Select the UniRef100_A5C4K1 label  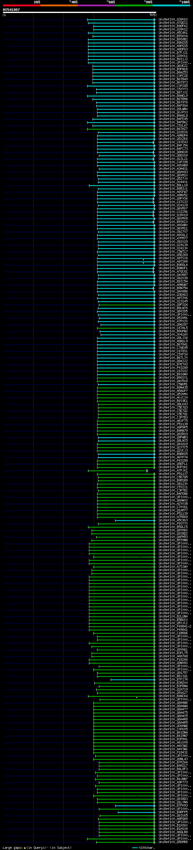coord(173,33)
